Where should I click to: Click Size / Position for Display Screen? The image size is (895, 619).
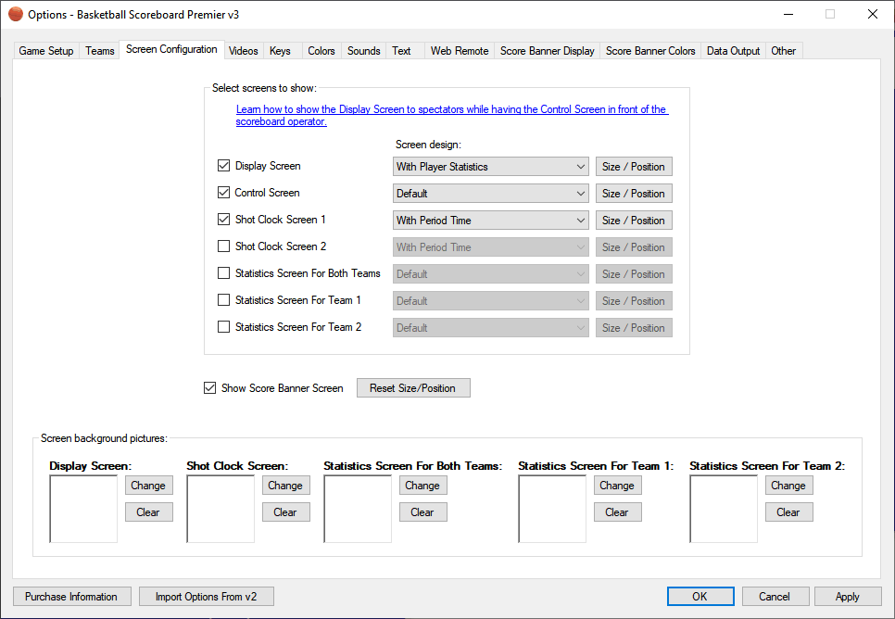[x=633, y=167]
